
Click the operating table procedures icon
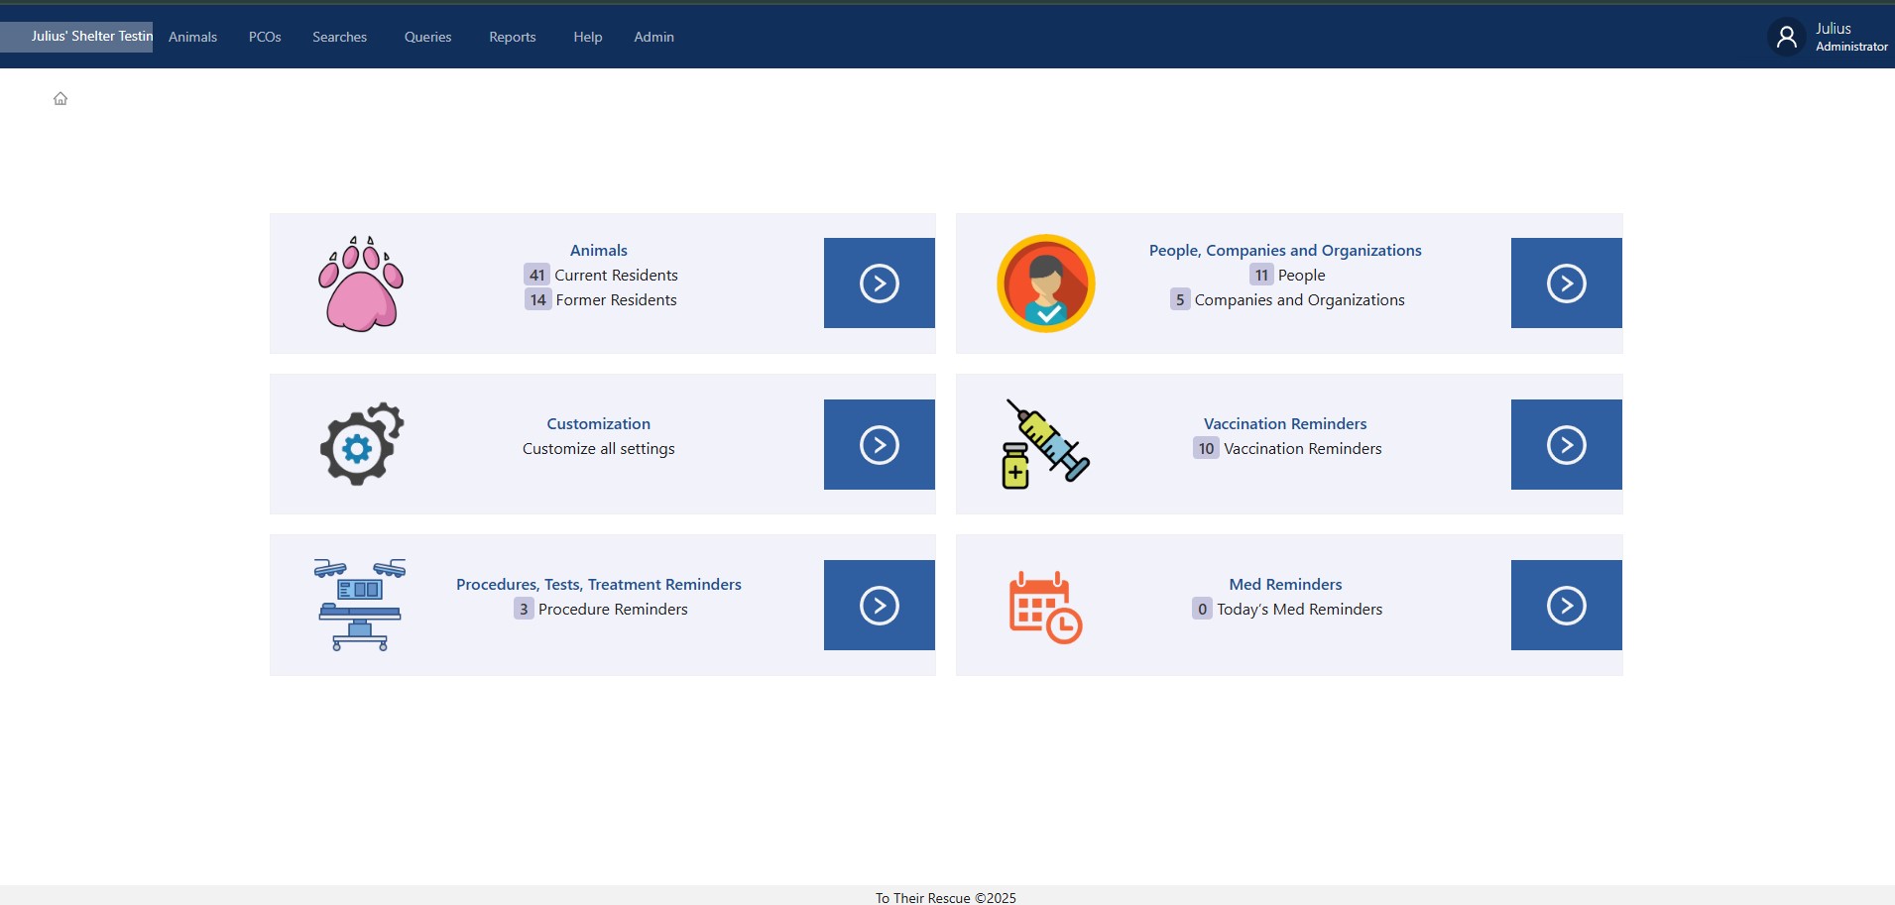[360, 605]
